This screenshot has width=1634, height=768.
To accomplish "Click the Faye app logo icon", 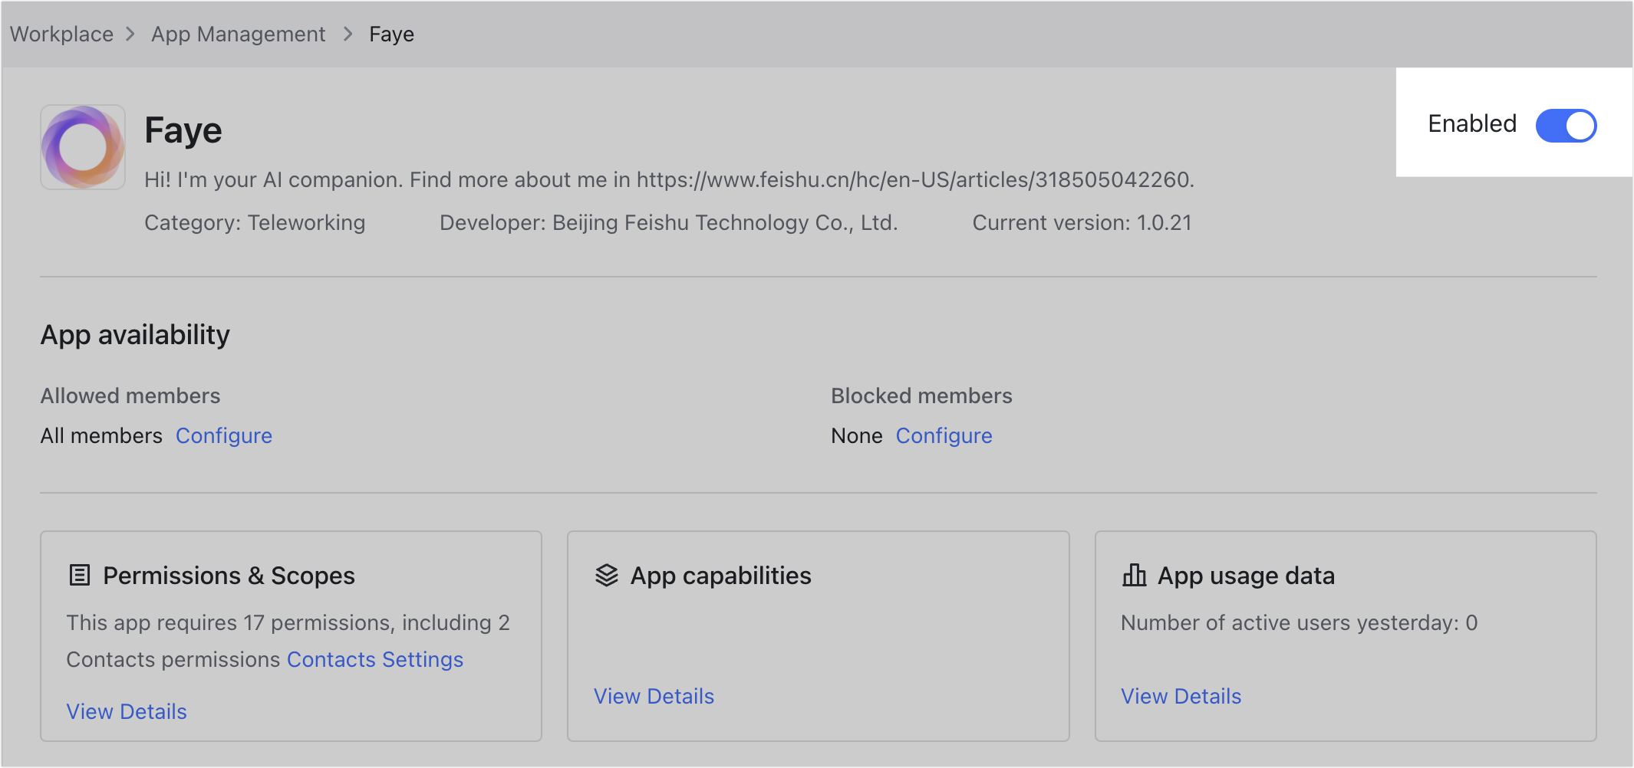I will coord(83,147).
